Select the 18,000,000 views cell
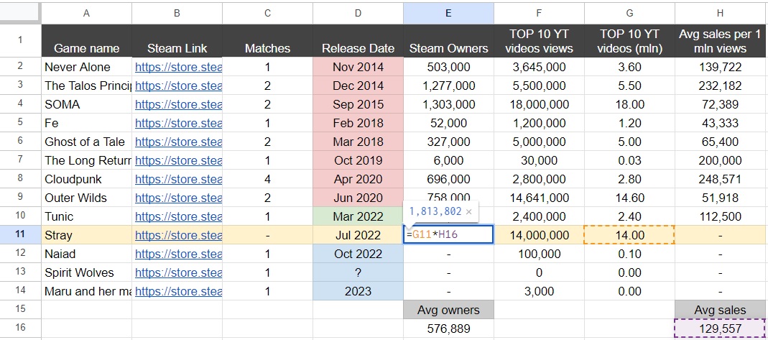The height and width of the screenshot is (340, 768). (x=540, y=104)
